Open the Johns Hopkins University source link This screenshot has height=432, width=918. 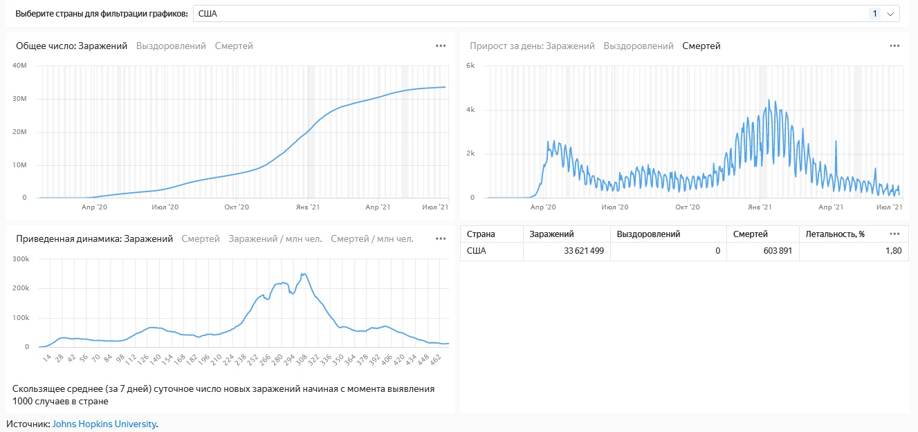[x=104, y=424]
